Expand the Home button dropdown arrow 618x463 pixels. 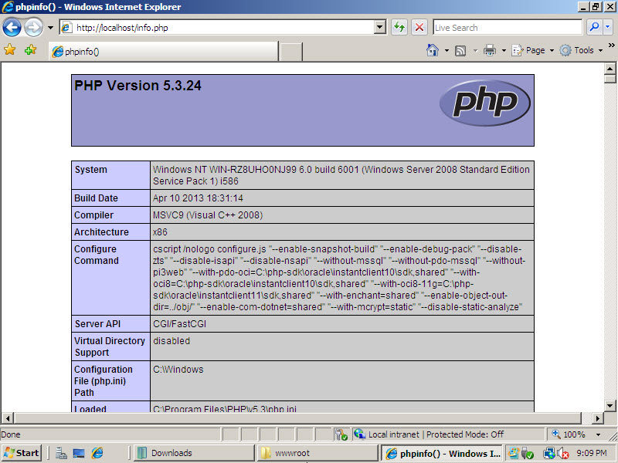(x=447, y=50)
